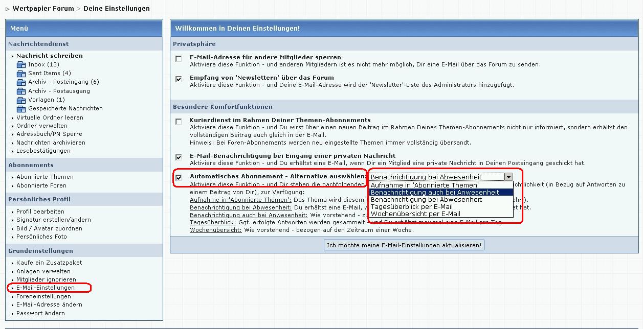Select Benachrichtigung bei Abwesenheit in list
This screenshot has width=643, height=329.
click(441, 199)
